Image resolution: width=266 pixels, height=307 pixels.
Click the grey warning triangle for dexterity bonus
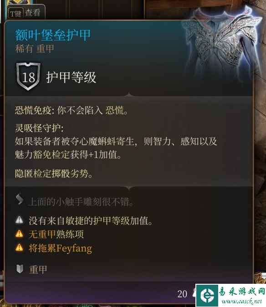tap(19, 220)
